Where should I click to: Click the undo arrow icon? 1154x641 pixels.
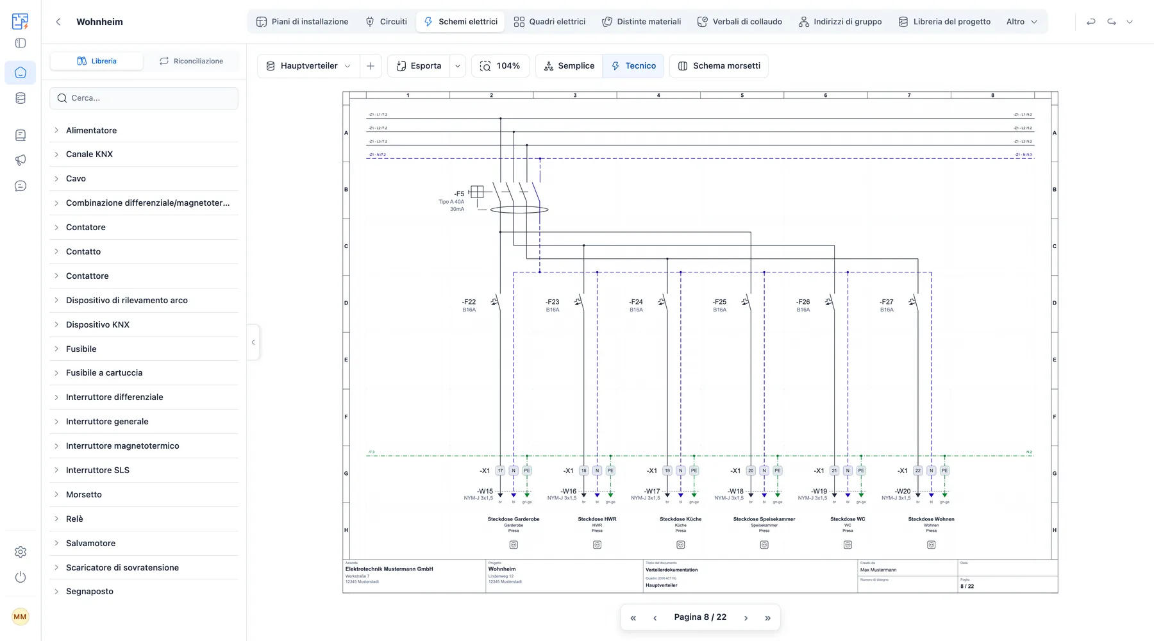(x=1091, y=22)
